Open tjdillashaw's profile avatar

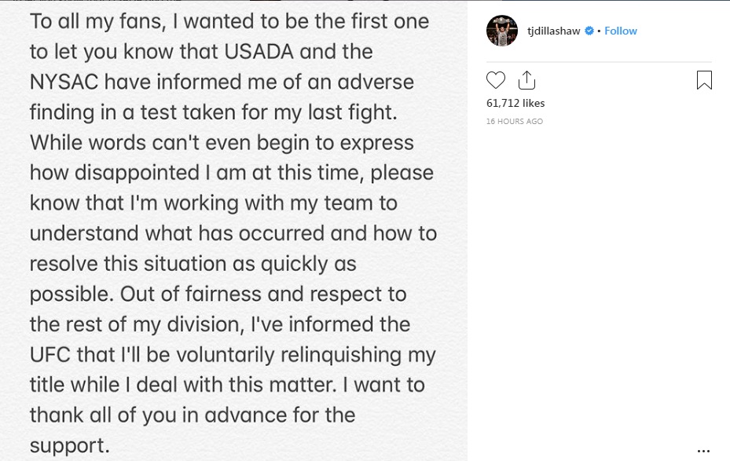pyautogui.click(x=502, y=31)
